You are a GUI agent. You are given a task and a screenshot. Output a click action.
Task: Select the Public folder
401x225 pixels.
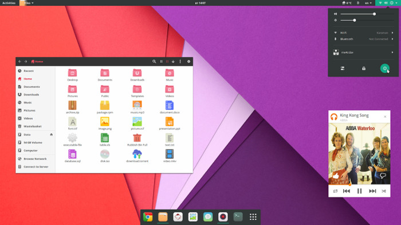click(105, 89)
